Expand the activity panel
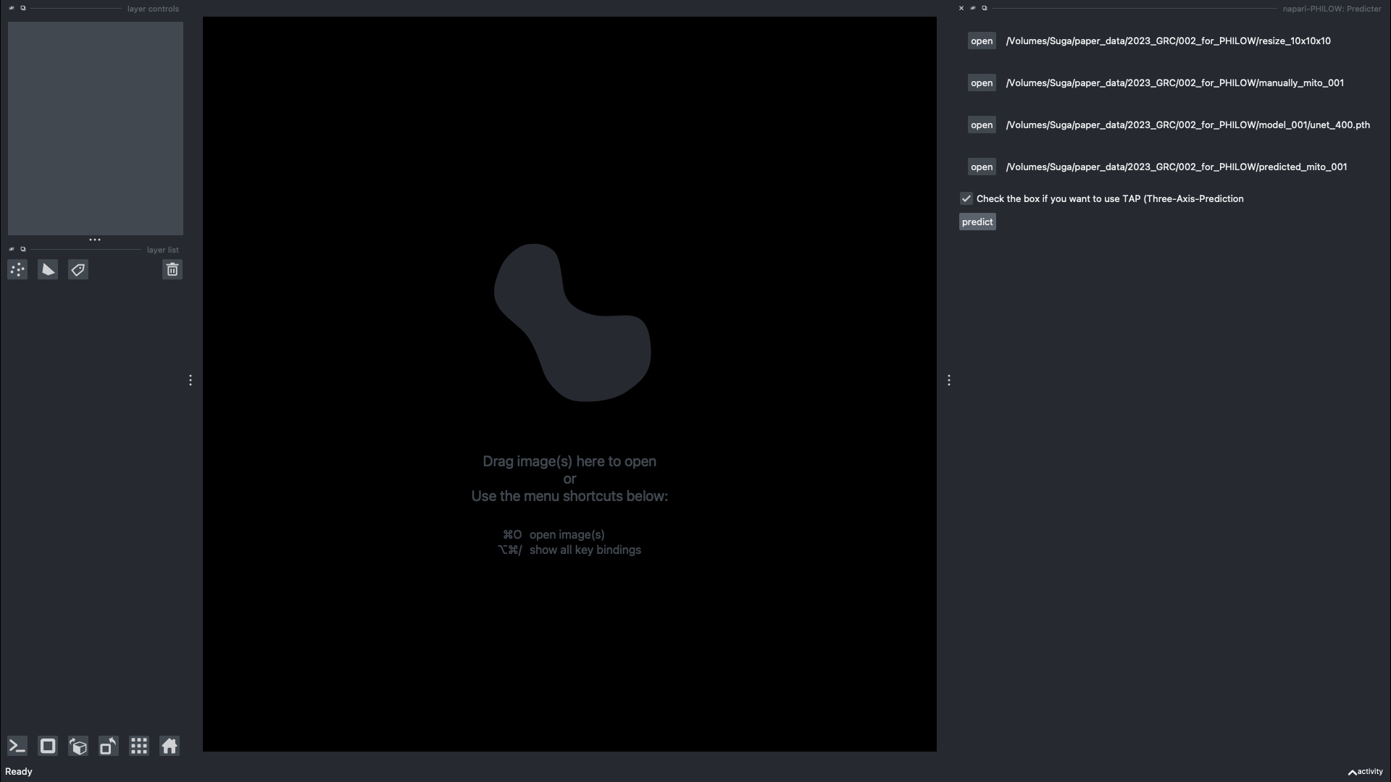Viewport: 1391px width, 782px height. (1366, 772)
